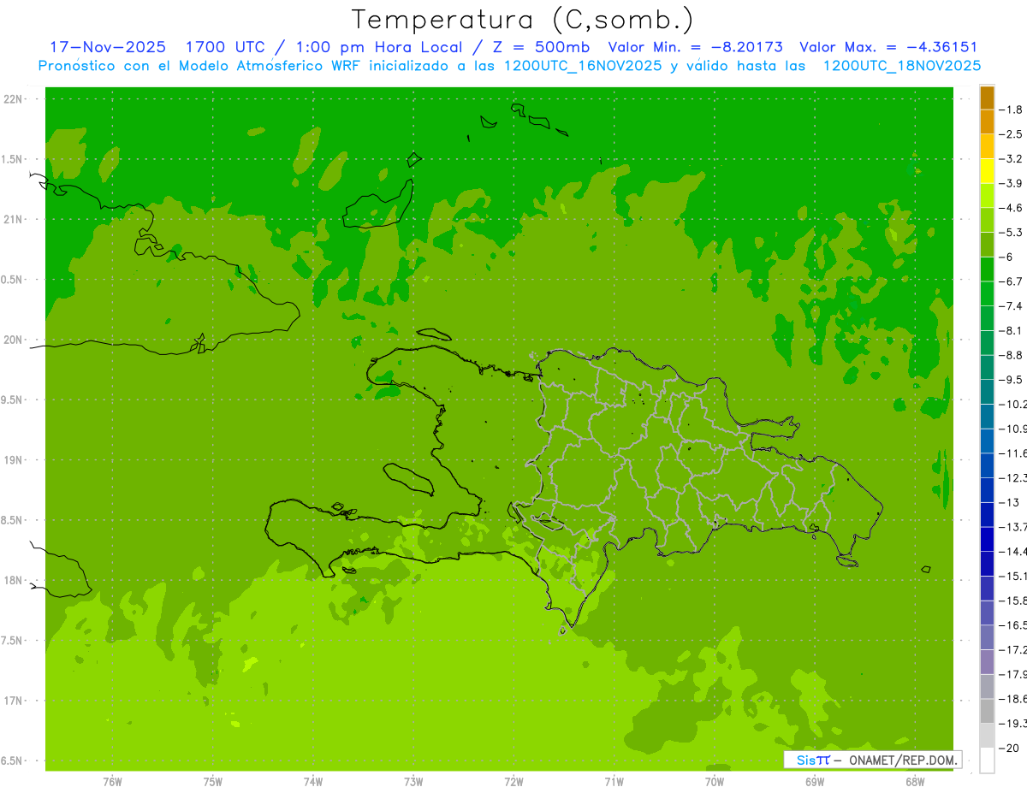This screenshot has width=1027, height=793.
Task: Click the '17N' latitude label
Action: tap(15, 701)
